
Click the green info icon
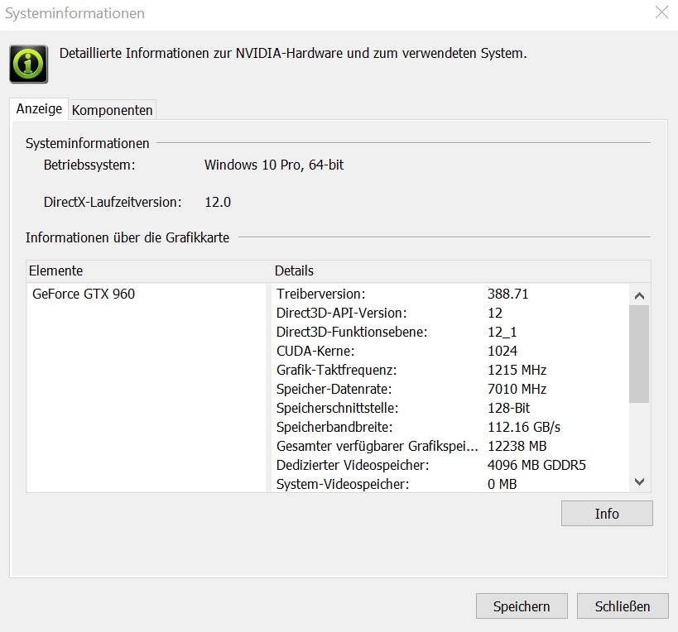(28, 64)
